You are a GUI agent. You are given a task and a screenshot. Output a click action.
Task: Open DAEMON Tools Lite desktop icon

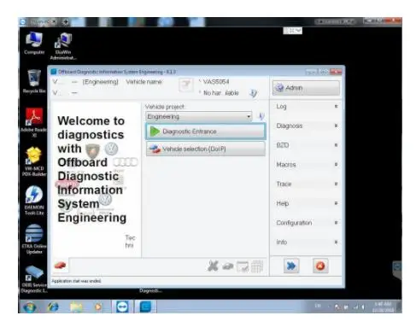coord(34,201)
